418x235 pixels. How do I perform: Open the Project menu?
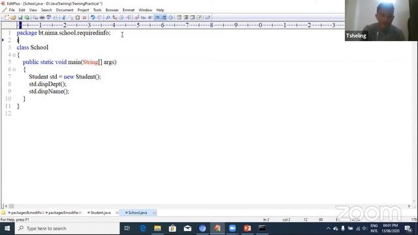pyautogui.click(x=83, y=10)
